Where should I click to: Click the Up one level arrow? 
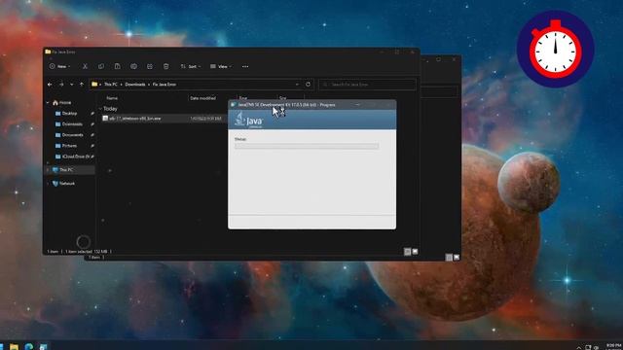click(82, 85)
